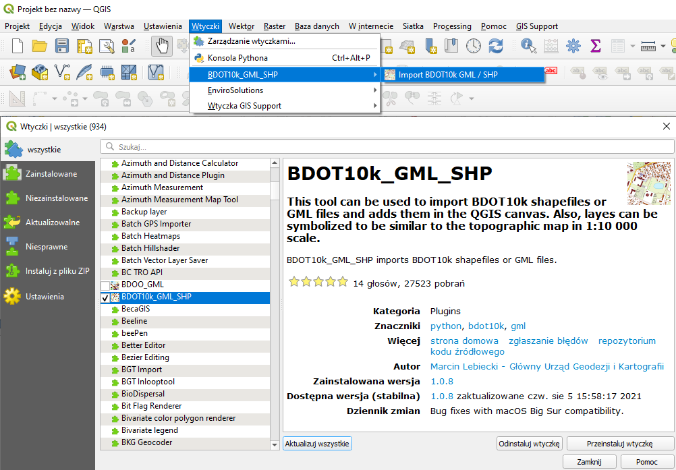Click the Save Project floppy disk icon

click(62, 46)
